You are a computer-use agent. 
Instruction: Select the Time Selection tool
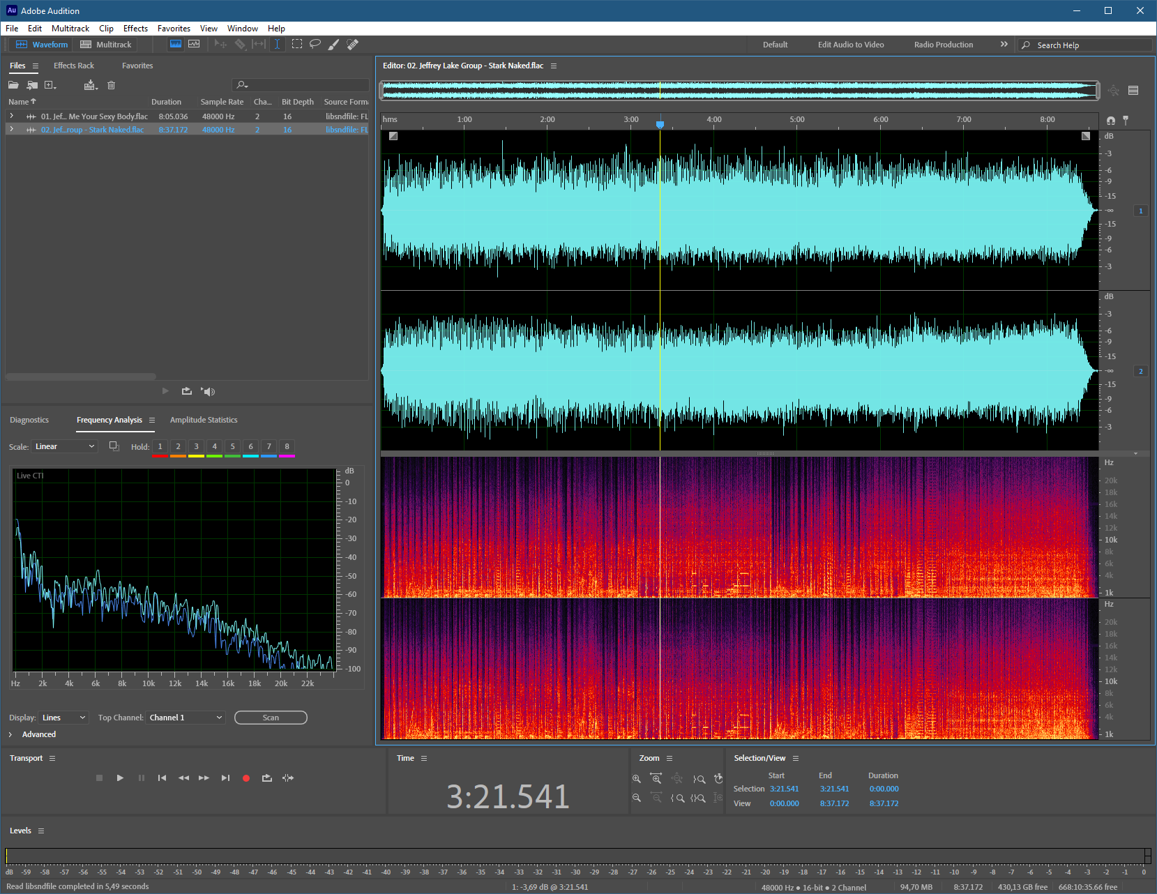point(277,44)
